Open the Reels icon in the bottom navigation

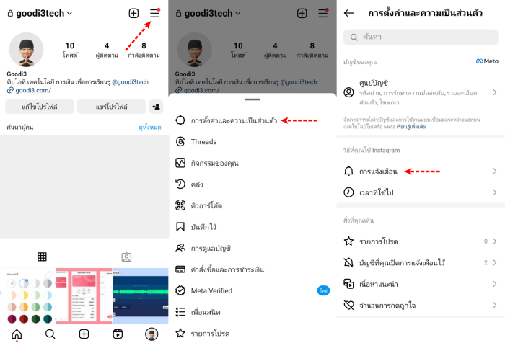(118, 334)
